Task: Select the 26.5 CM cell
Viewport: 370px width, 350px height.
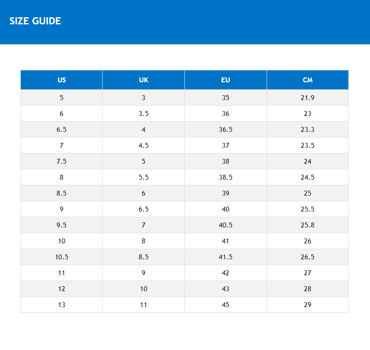Action: click(308, 257)
